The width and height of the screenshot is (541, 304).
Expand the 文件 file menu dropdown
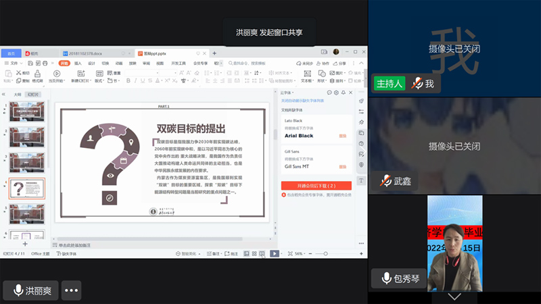(14, 63)
